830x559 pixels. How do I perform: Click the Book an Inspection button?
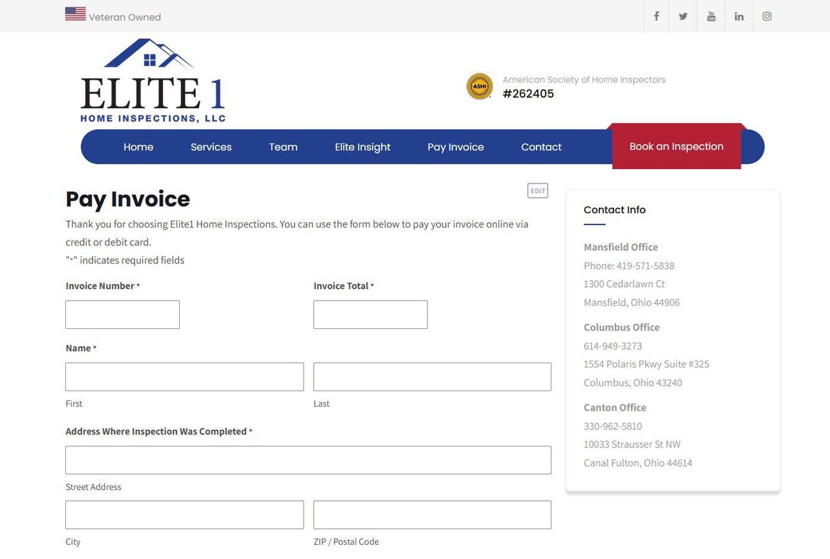tap(676, 146)
